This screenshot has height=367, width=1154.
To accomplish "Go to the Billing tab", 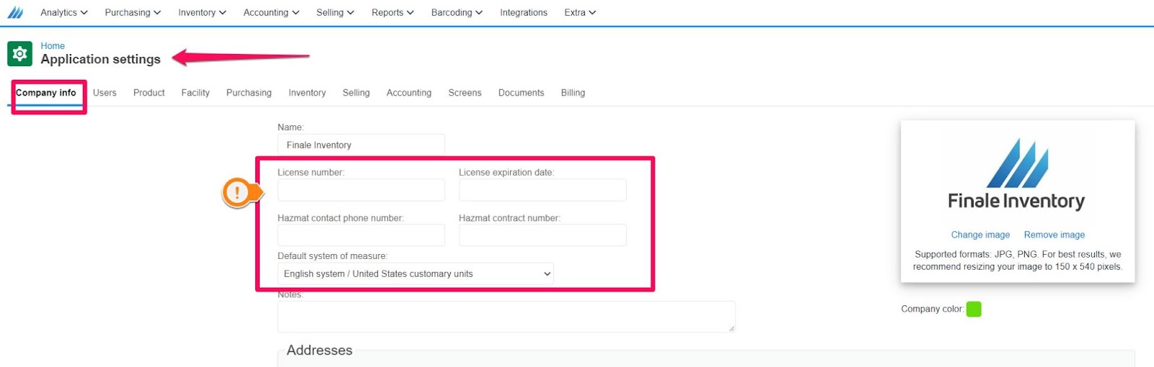I will [x=573, y=93].
